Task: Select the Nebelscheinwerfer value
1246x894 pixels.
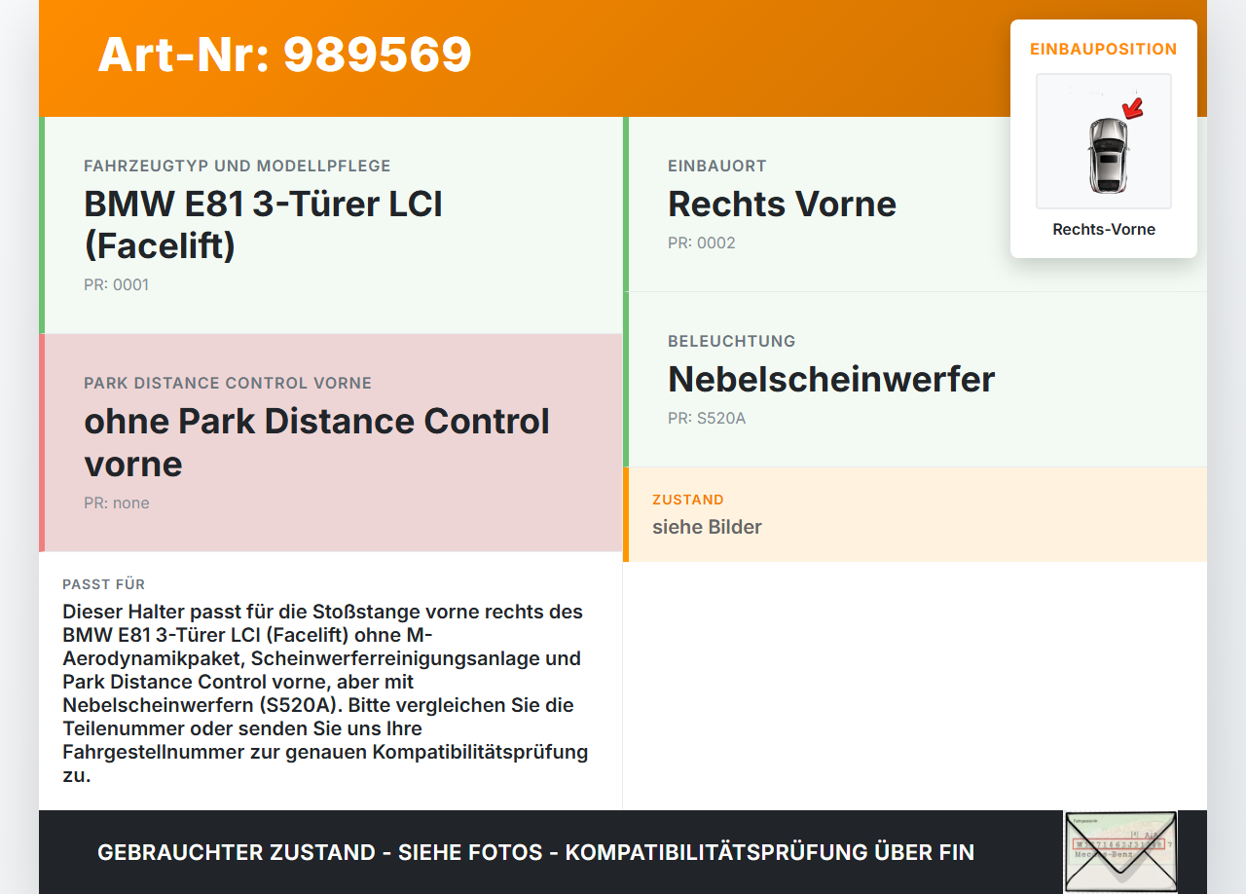Action: 831,380
